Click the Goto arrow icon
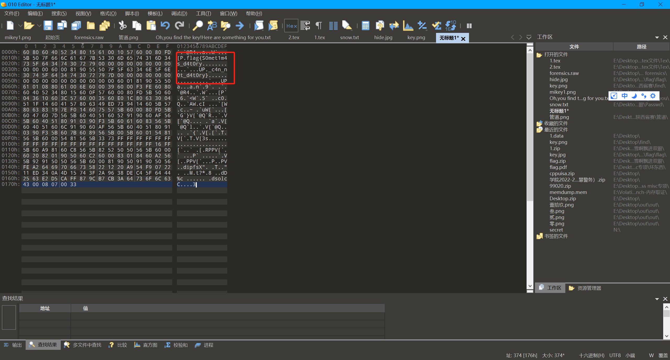This screenshot has width=670, height=360. [x=240, y=26]
